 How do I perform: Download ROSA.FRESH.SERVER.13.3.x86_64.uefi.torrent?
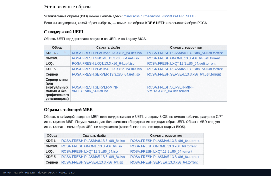(184, 74)
